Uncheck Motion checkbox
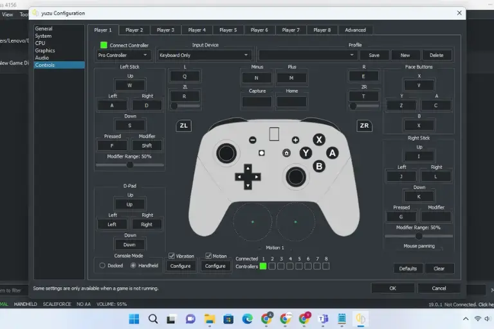Screen dimensions: 494x329 point(208,256)
